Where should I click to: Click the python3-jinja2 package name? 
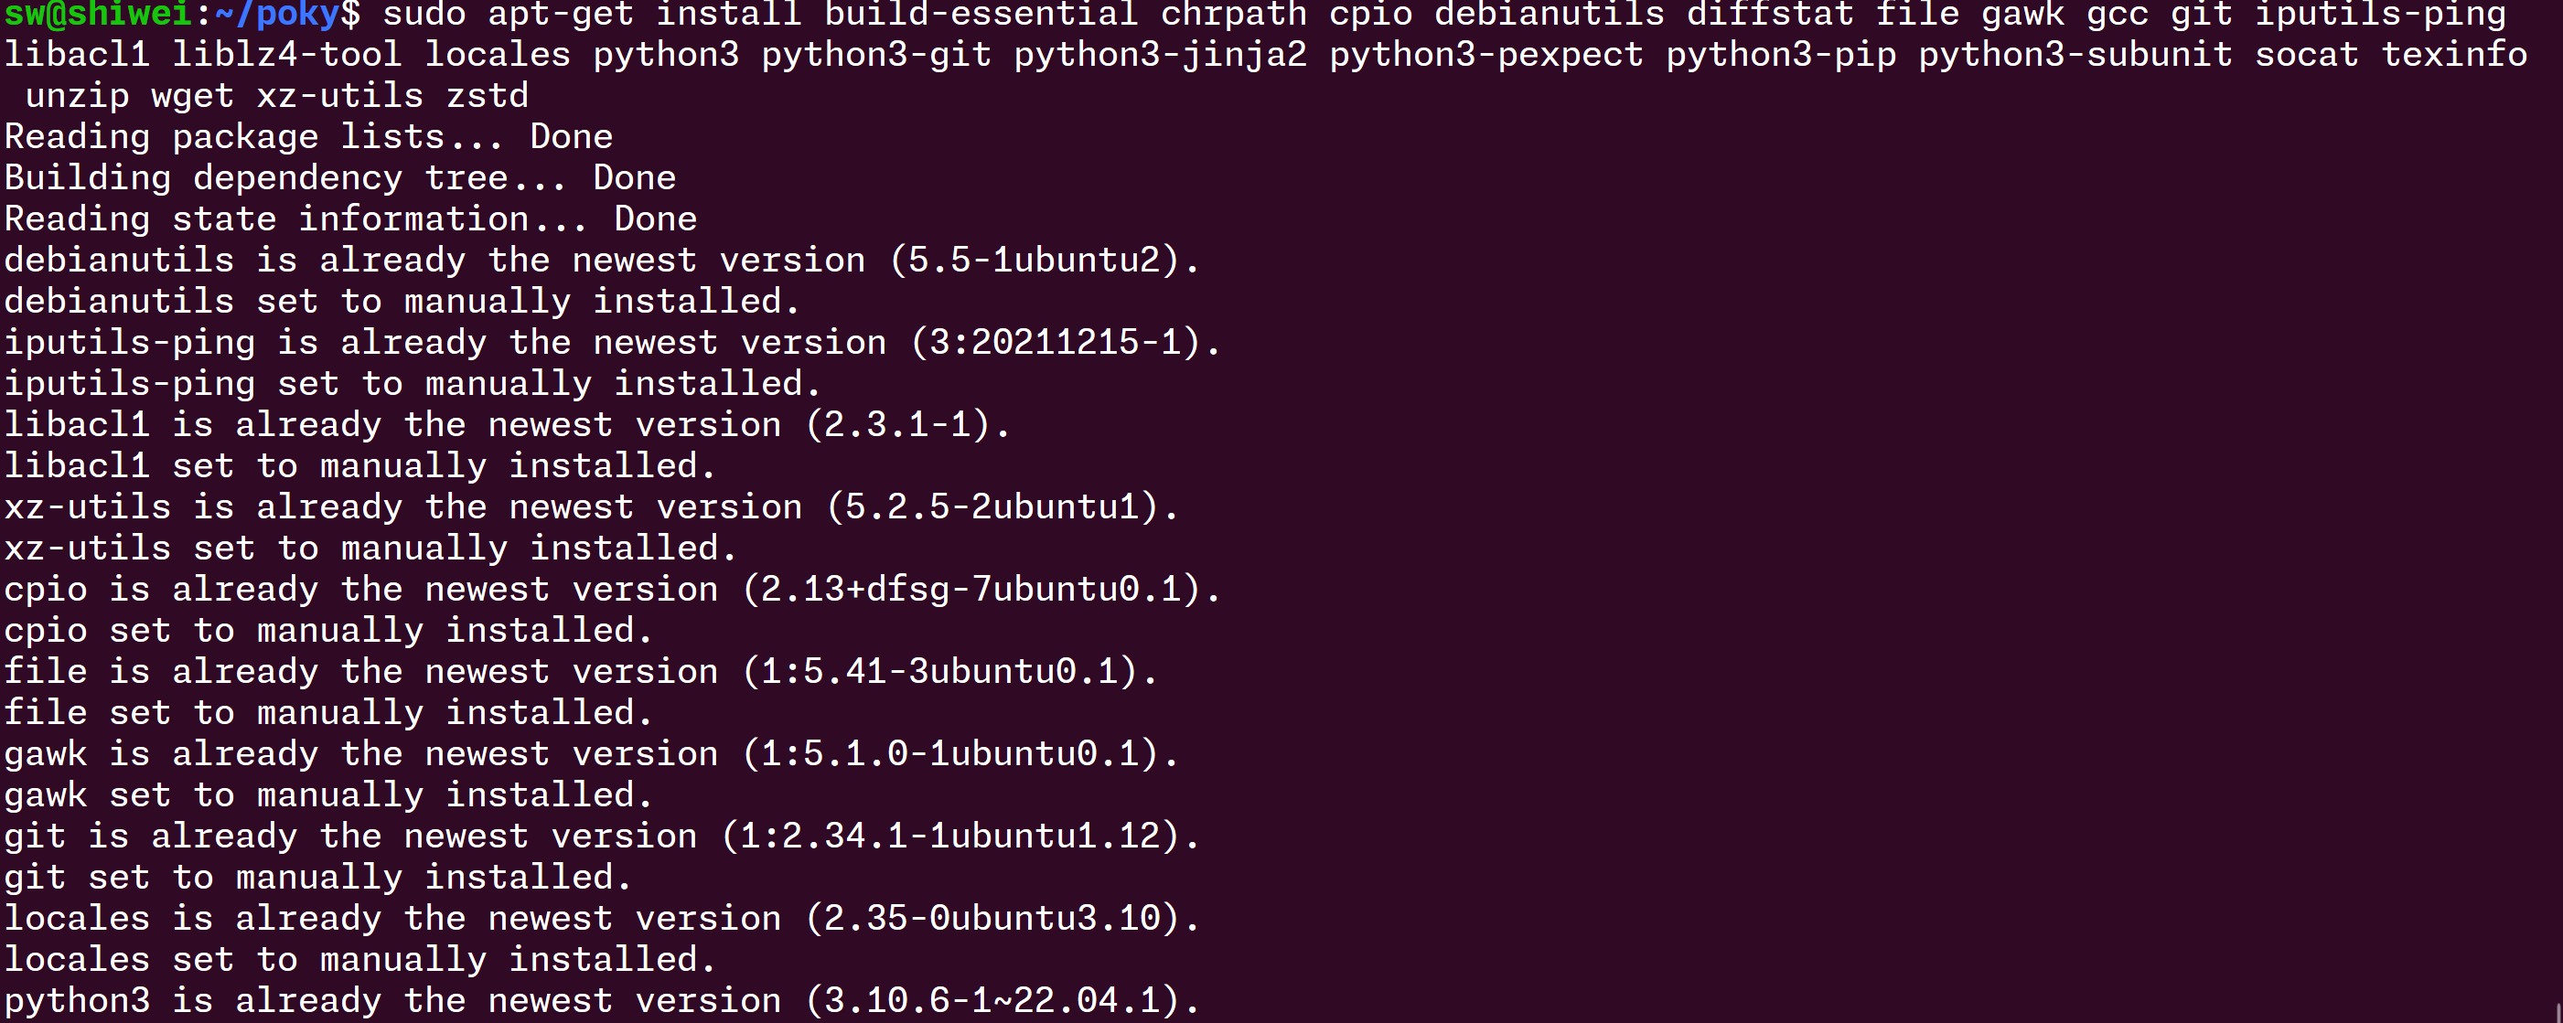coord(1160,54)
